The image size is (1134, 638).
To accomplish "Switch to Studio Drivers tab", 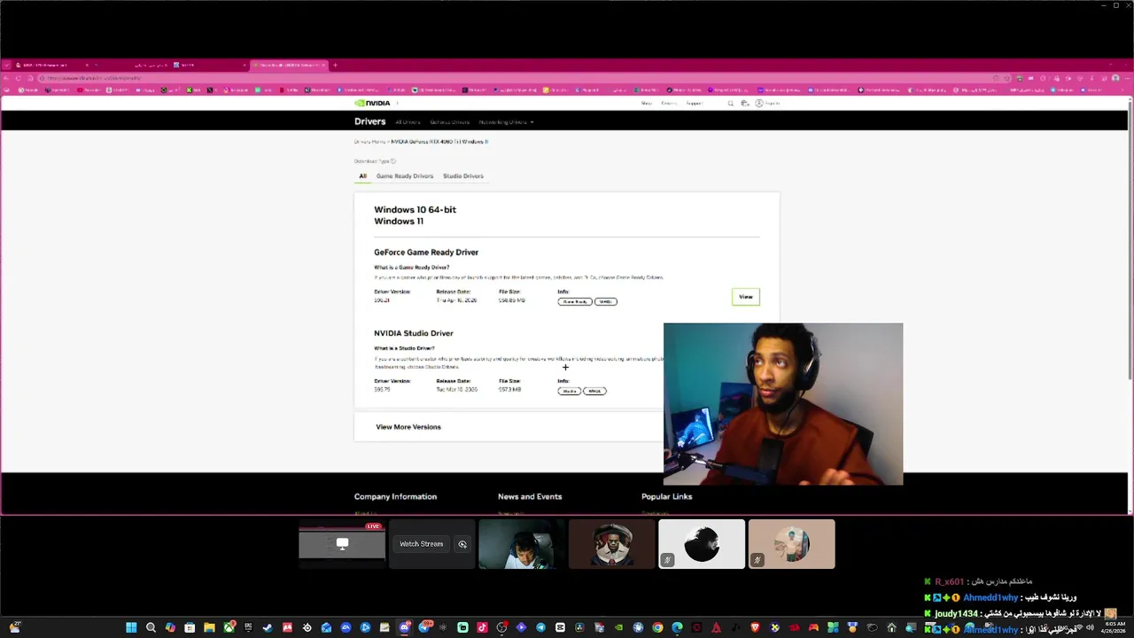I will [463, 176].
